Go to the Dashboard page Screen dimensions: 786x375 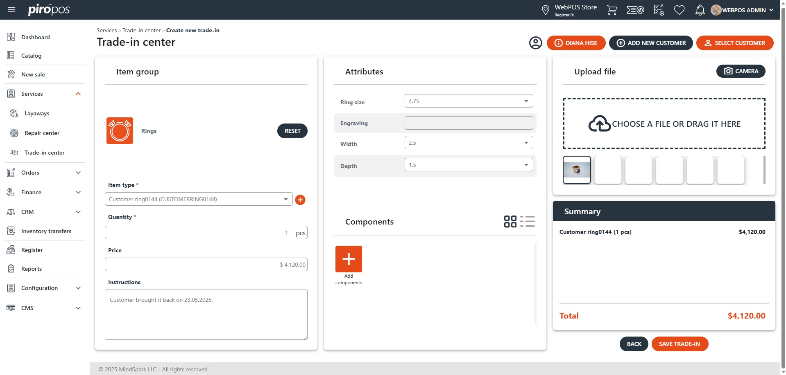coord(36,37)
